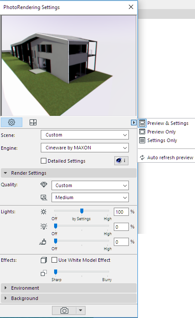Start render with the camera button
The width and height of the screenshot is (195, 318).
pos(64,311)
